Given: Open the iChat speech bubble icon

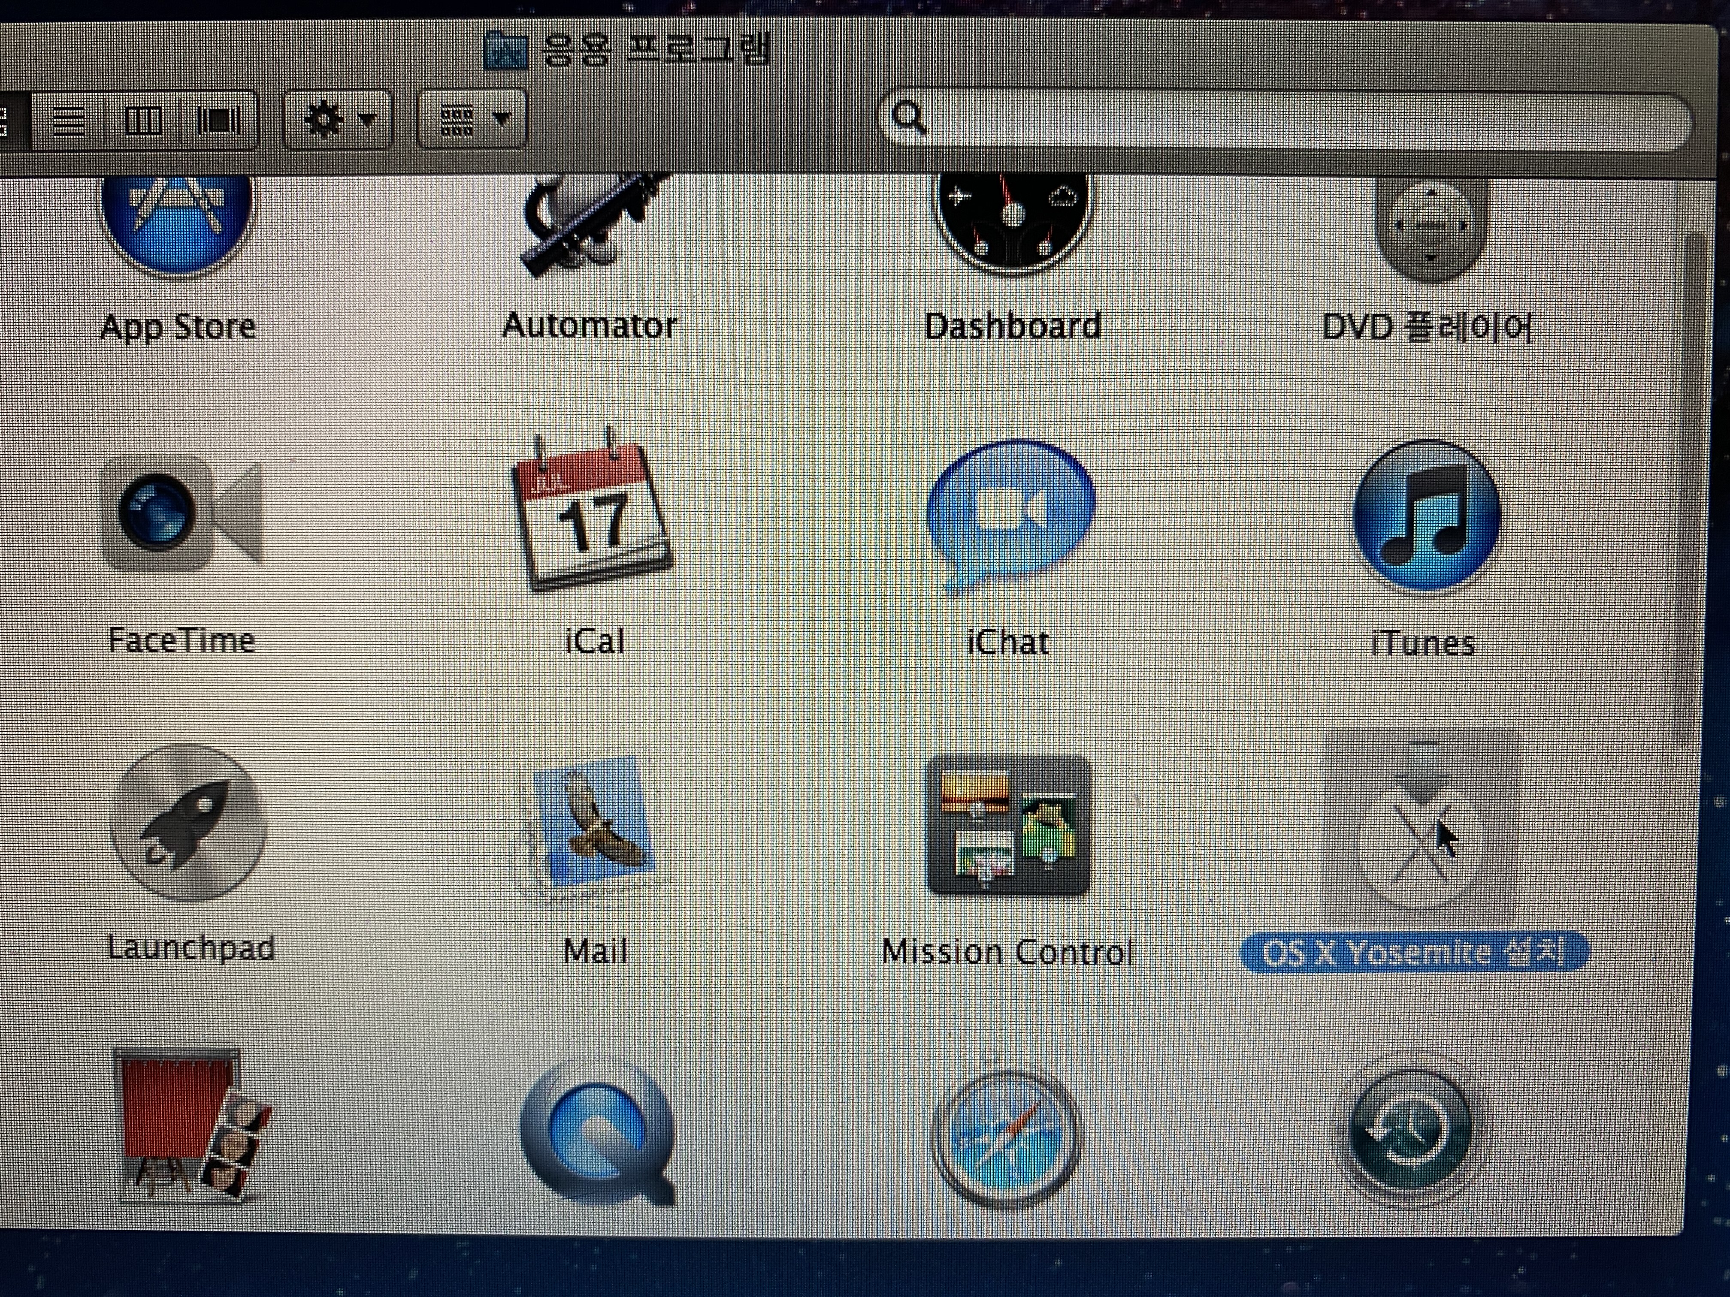Looking at the screenshot, I should (1010, 516).
